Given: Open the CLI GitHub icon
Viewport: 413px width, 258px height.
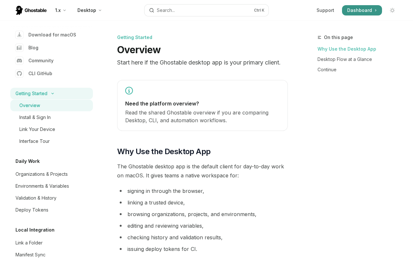Looking at the screenshot, I should tap(19, 74).
